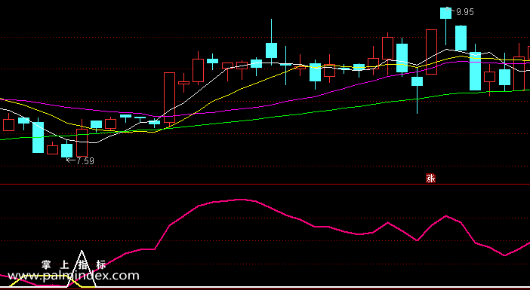The height and width of the screenshot is (290, 530).
Task: Click the red divider line between the chart panels
Action: 265,184
